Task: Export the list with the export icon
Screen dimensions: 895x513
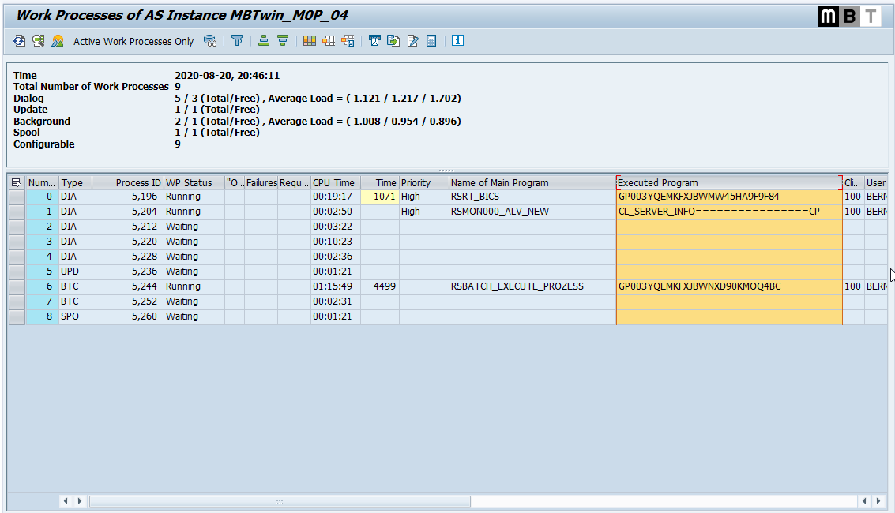Action: click(x=393, y=40)
